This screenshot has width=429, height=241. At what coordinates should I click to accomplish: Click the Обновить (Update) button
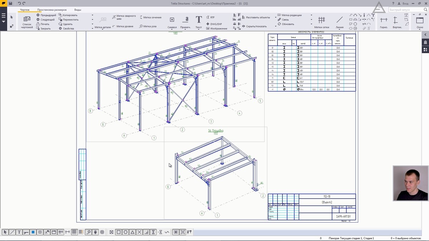(288, 24)
